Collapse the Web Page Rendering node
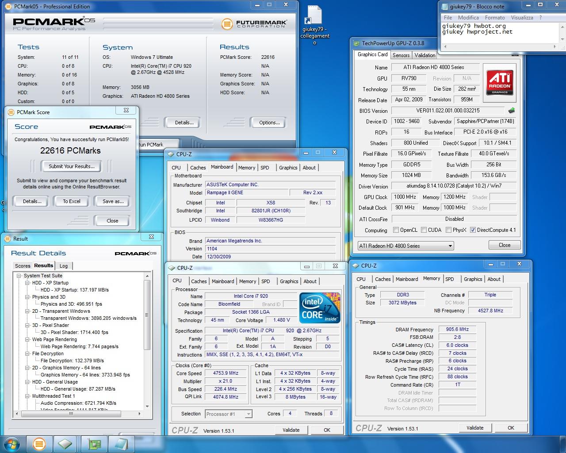 [27, 339]
